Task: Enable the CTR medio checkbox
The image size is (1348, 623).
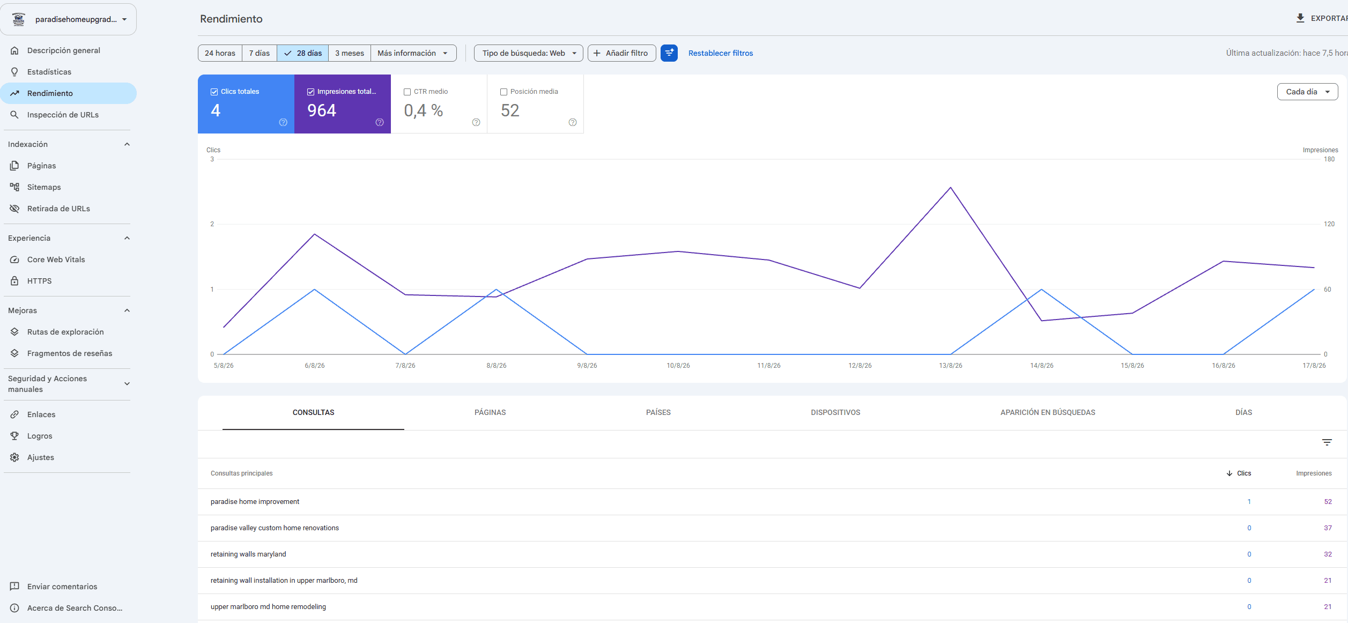Action: (407, 92)
